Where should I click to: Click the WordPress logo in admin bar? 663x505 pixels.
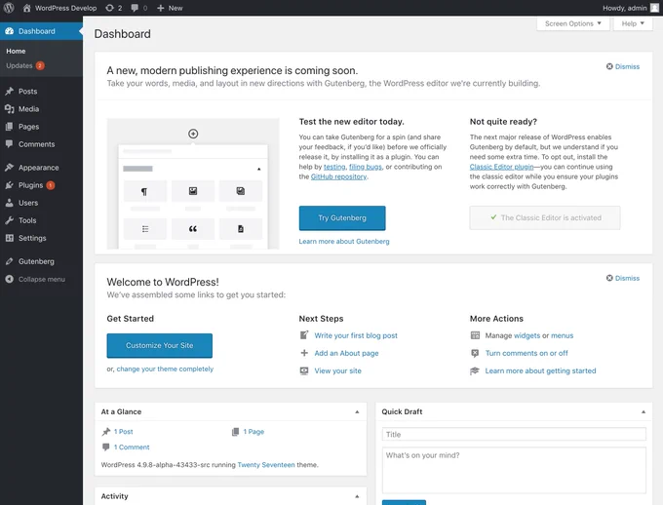(x=9, y=8)
